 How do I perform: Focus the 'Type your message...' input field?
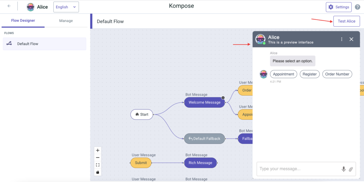(306, 169)
